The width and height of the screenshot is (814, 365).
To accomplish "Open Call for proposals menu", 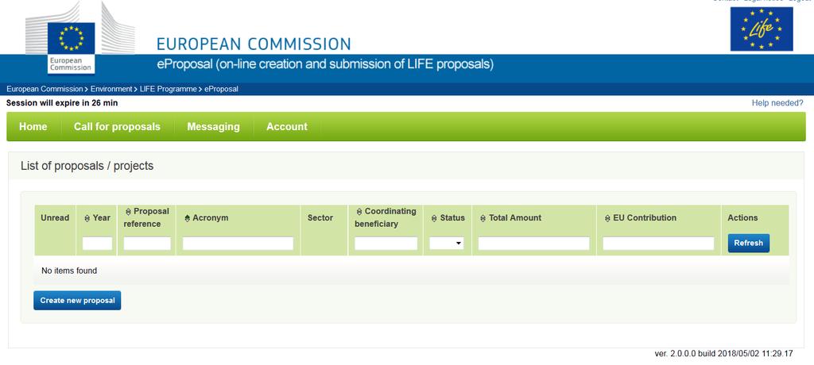I will [x=117, y=126].
